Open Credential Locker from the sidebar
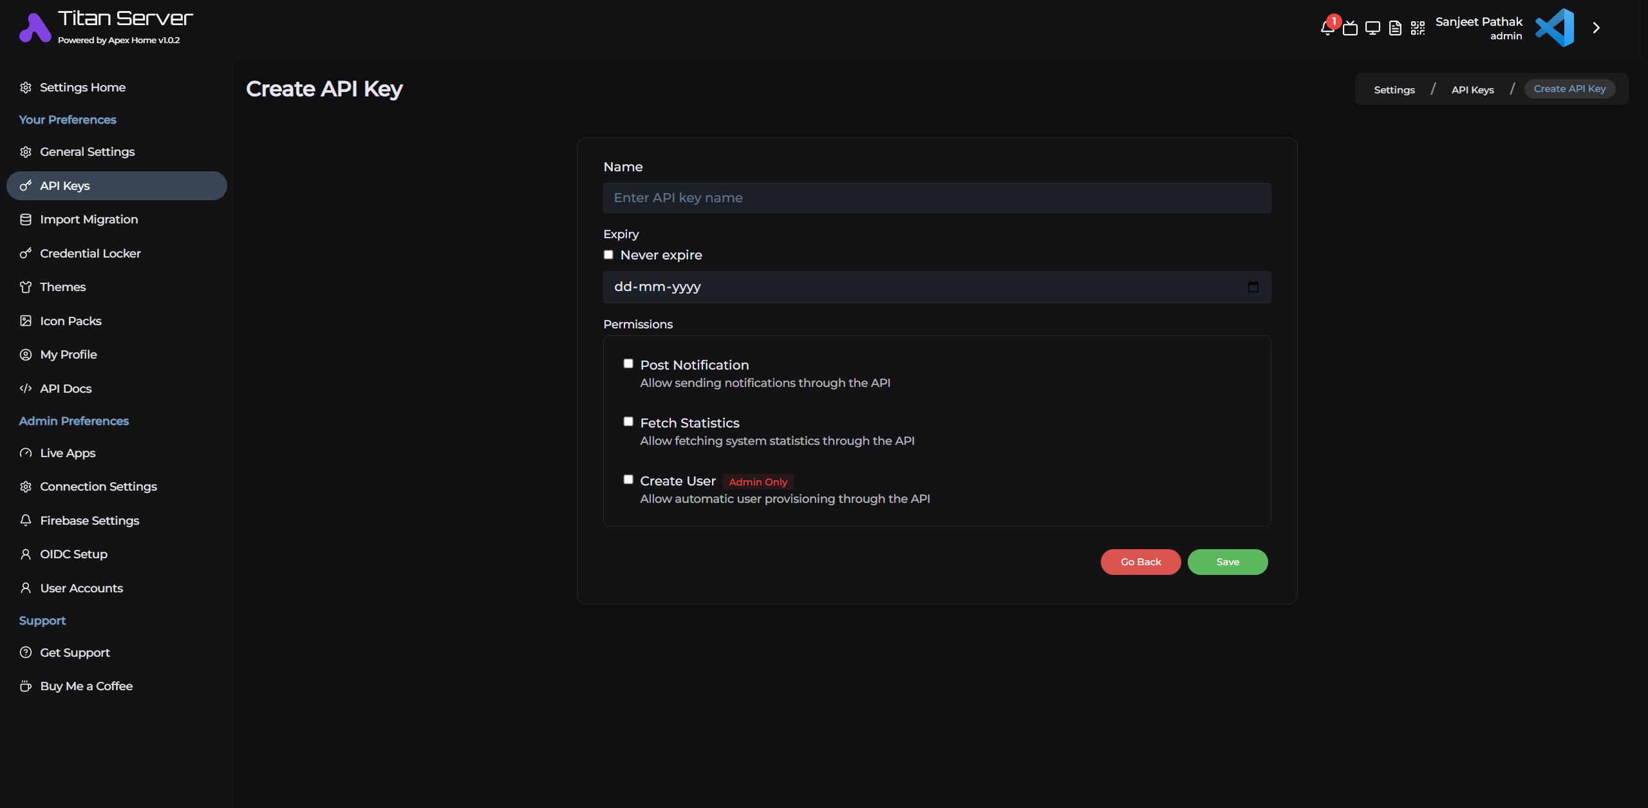 (x=90, y=253)
